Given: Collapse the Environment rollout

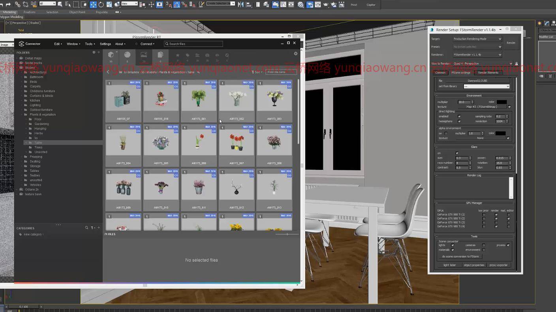Looking at the screenshot, I should (474, 96).
